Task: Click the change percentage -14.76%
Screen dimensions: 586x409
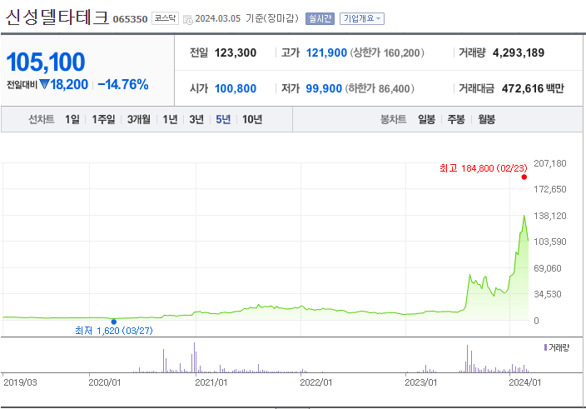Action: pyautogui.click(x=123, y=84)
